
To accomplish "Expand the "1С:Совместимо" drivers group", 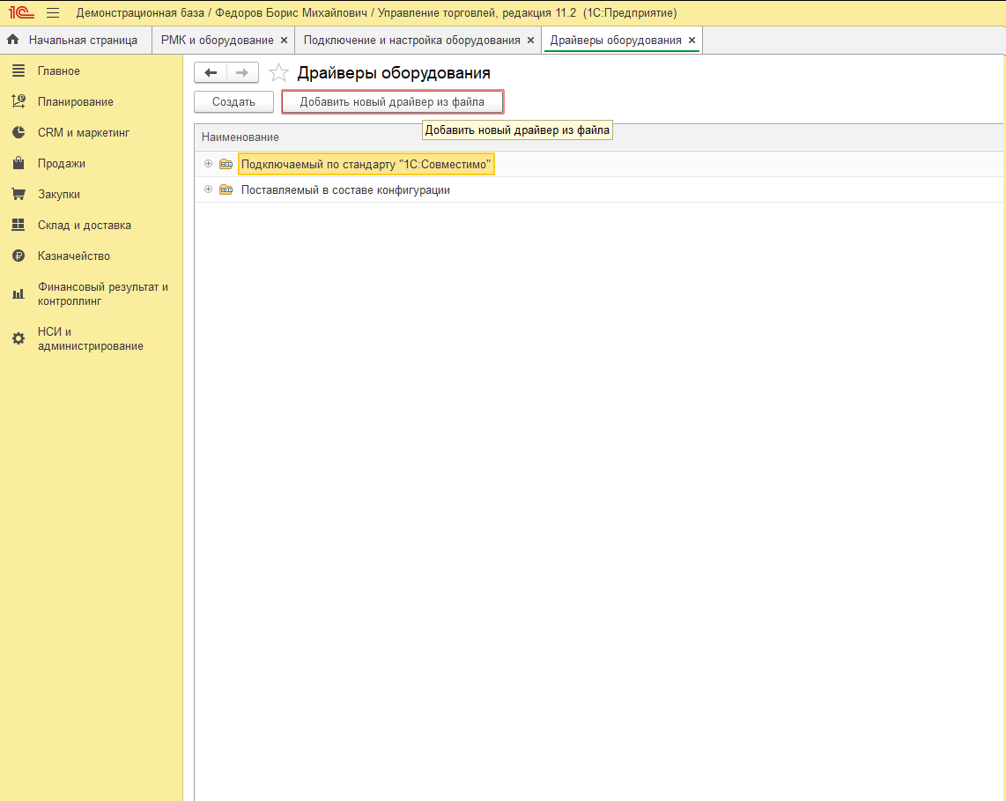I will click(208, 164).
